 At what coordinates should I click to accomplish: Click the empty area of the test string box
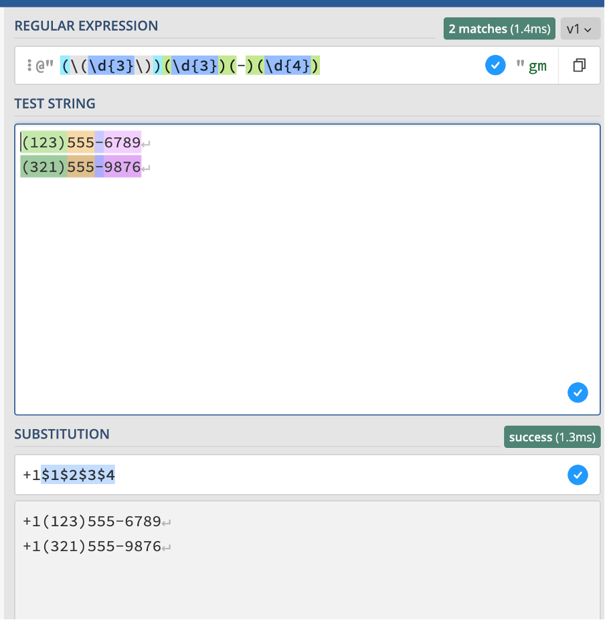301,281
